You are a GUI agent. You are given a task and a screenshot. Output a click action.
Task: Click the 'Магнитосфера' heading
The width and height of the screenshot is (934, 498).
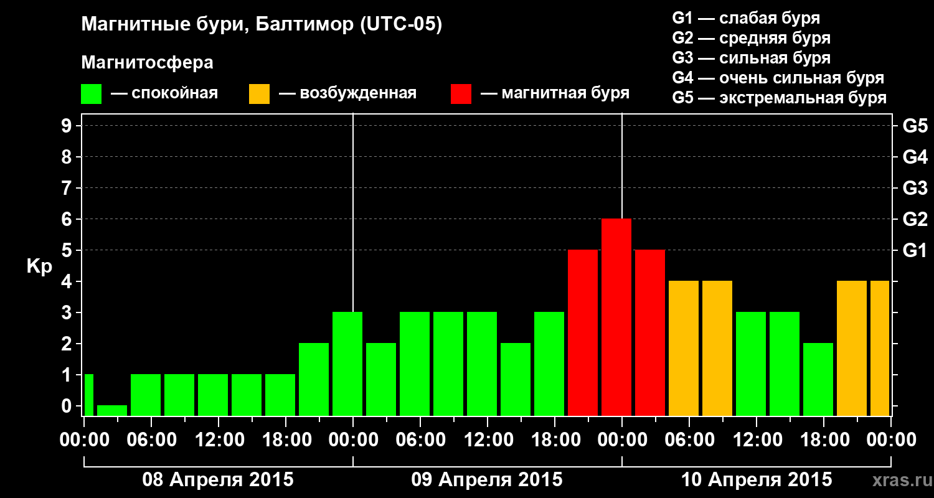147,63
